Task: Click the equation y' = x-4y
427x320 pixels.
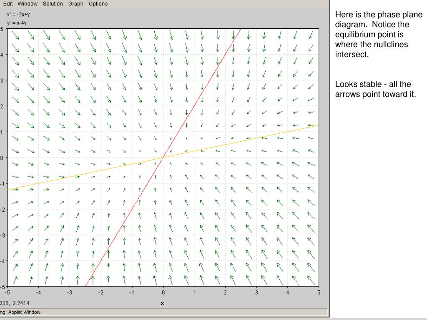Action: (x=17, y=23)
